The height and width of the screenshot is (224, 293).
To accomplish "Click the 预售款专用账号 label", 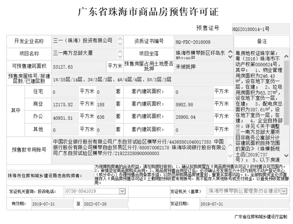I will (x=29, y=150).
